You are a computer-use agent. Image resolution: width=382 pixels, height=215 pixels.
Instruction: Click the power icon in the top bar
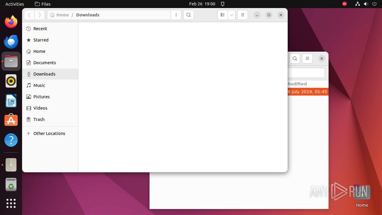[x=374, y=4]
